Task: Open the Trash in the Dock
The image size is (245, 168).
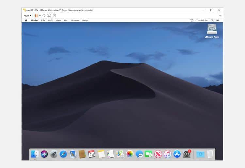Action: click(210, 154)
